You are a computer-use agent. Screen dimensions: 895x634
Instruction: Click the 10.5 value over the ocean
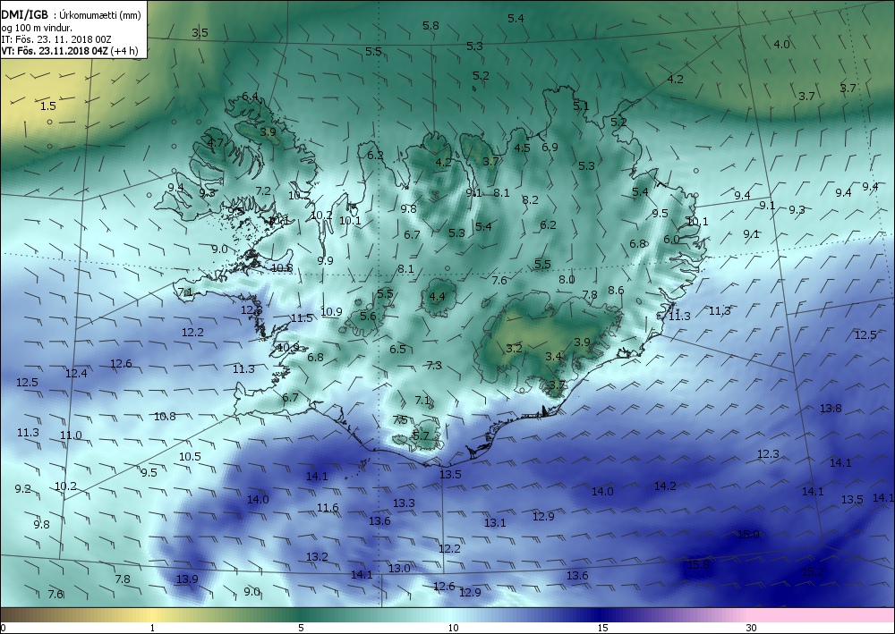[x=190, y=457]
